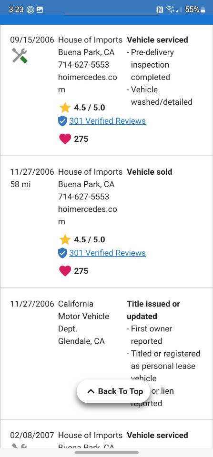
Task: Tap the pink heart next to first 275
Action: 65,139
